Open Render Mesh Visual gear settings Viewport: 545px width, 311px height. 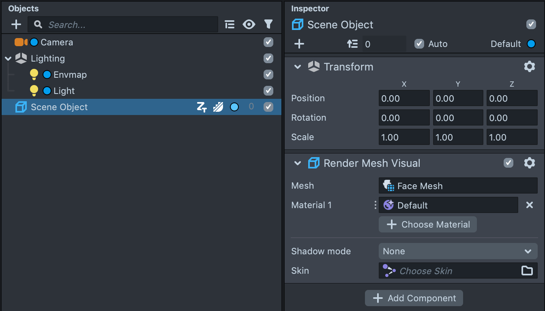click(x=529, y=163)
